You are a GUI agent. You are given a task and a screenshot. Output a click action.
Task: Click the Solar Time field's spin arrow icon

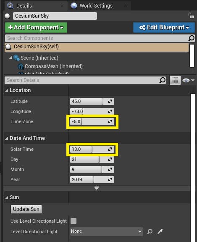click(110, 149)
